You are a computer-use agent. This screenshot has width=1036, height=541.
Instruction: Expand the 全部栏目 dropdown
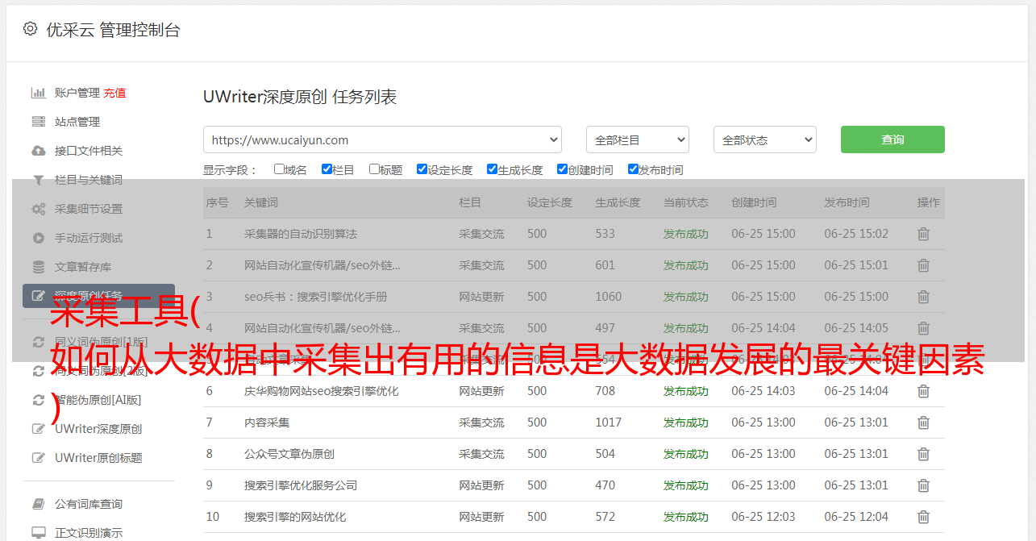(x=637, y=139)
